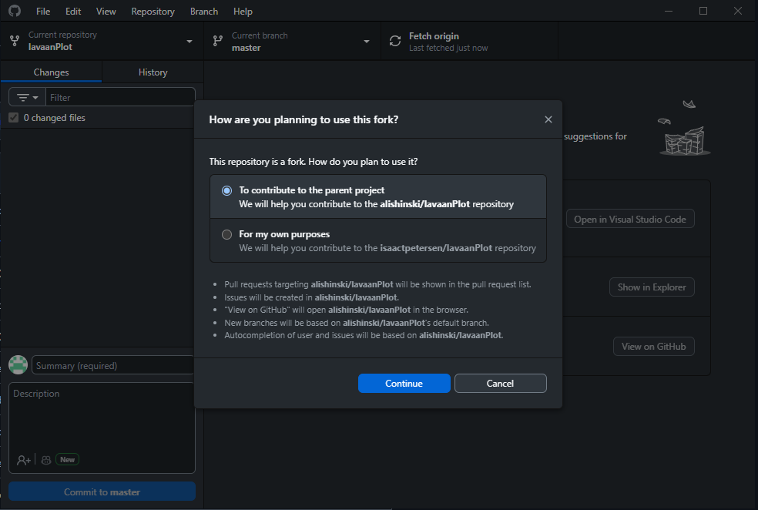The image size is (758, 510).
Task: Click the Fetch origin sync icon
Action: [x=395, y=41]
